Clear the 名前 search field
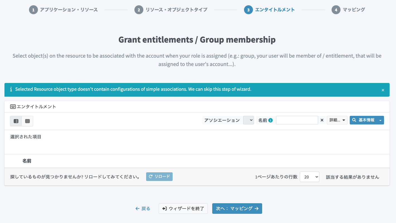Viewport: 396px width, 223px height. point(322,120)
